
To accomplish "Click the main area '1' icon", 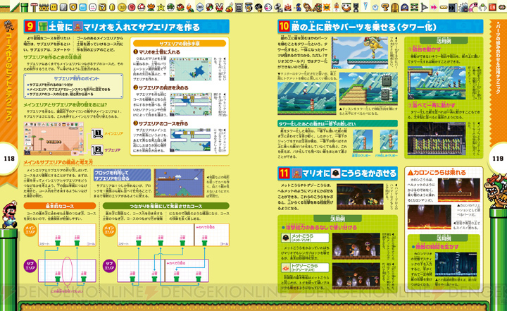I will point(97,133).
